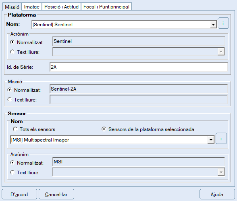Open the Posició i Actitud tab
237x201 pixels.
tap(61, 7)
